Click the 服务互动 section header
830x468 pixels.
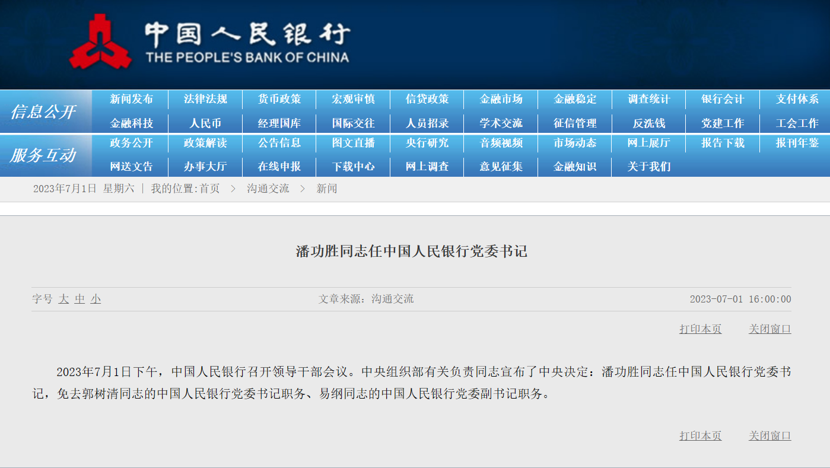43,155
